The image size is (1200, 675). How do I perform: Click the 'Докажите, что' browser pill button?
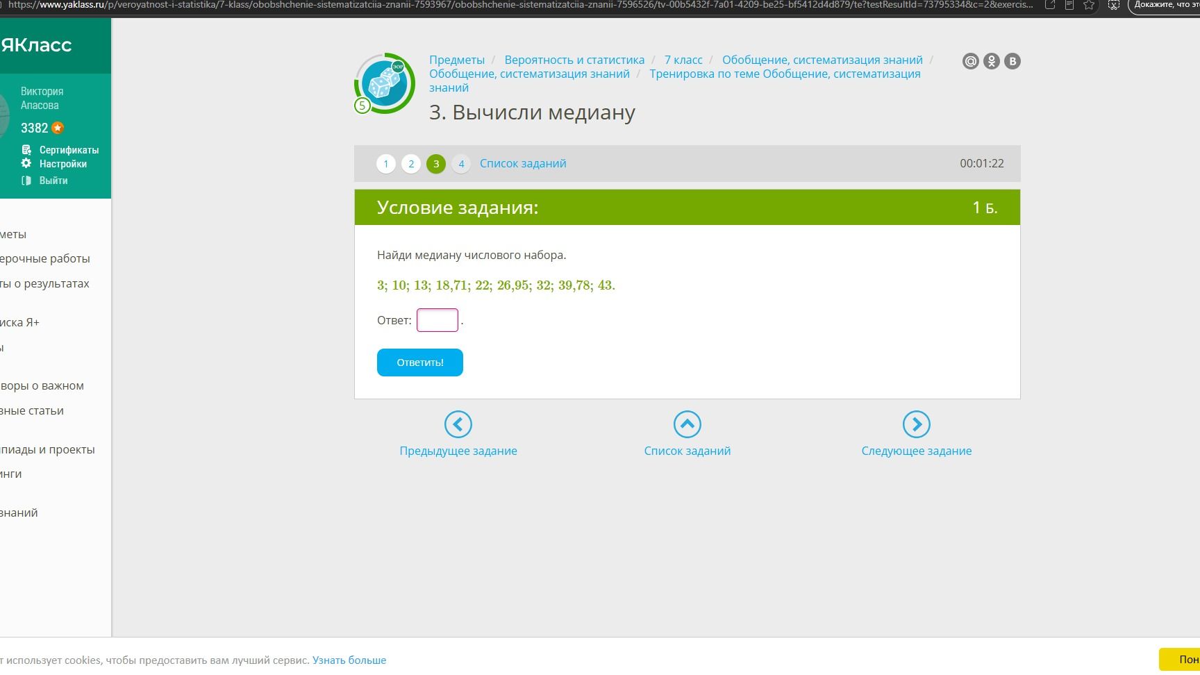click(x=1165, y=5)
